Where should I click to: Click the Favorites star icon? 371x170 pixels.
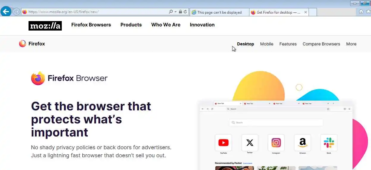pyautogui.click(x=368, y=12)
